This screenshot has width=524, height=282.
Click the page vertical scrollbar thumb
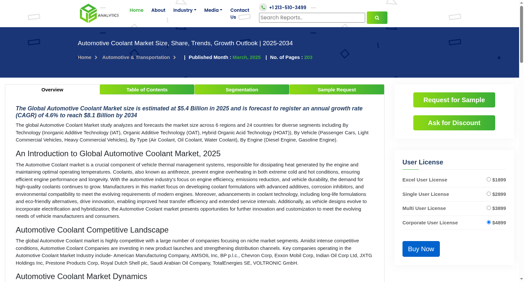[521, 34]
